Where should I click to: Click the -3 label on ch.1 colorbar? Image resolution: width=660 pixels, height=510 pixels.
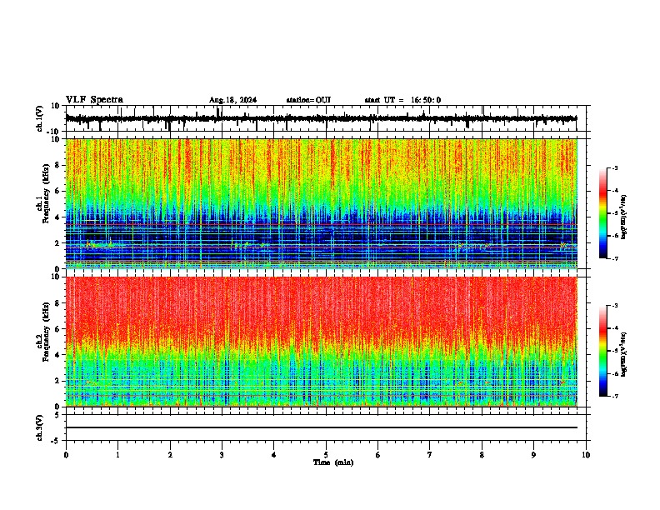coord(614,168)
